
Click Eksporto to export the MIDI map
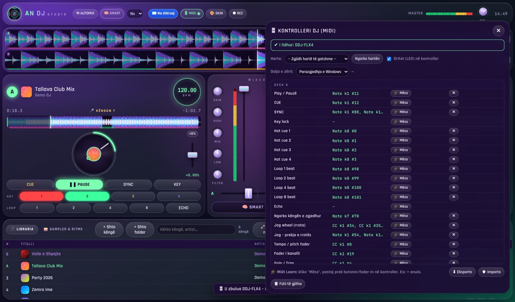click(462, 272)
